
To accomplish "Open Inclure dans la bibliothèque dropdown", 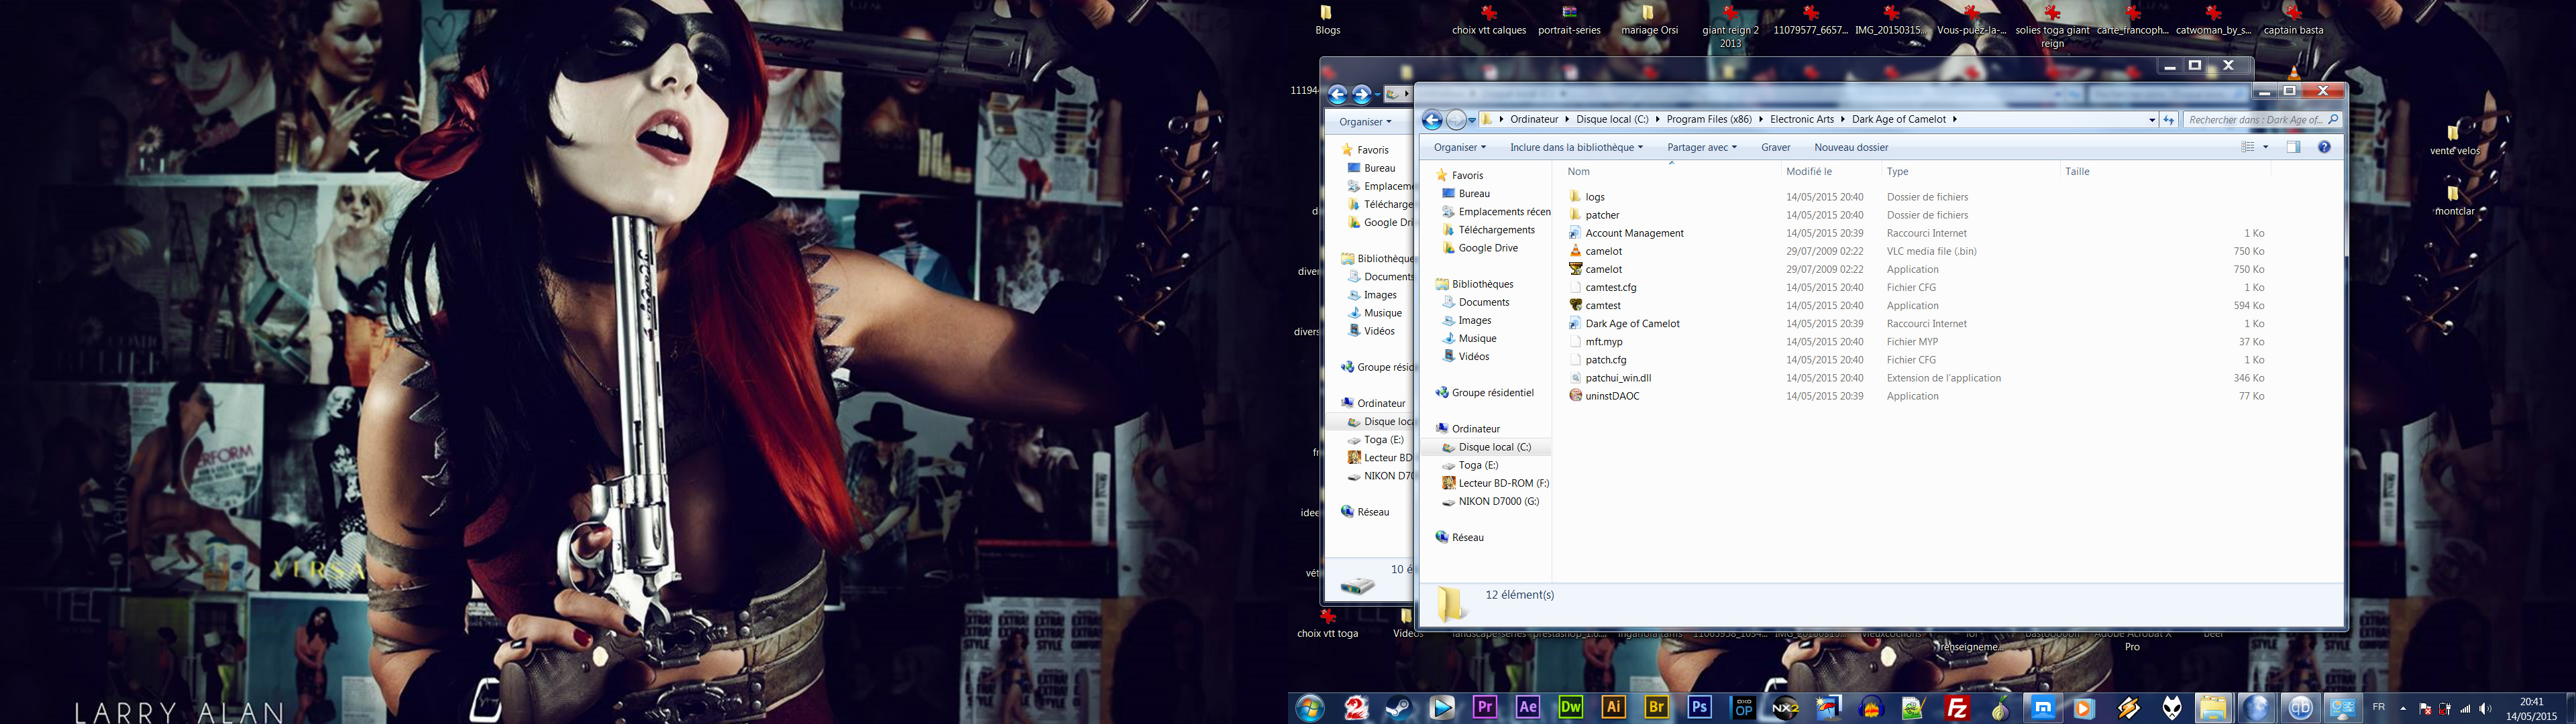I will point(1576,147).
